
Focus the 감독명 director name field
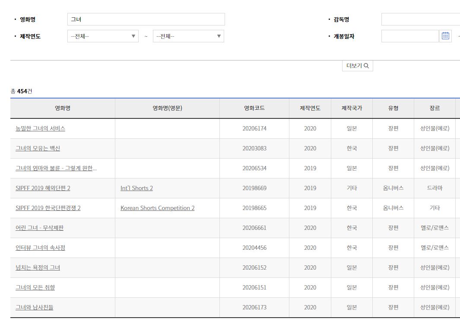coord(420,19)
